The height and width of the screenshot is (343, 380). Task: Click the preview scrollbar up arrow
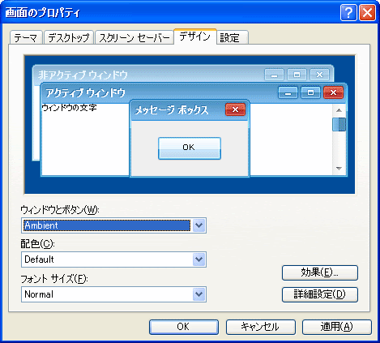[339, 110]
